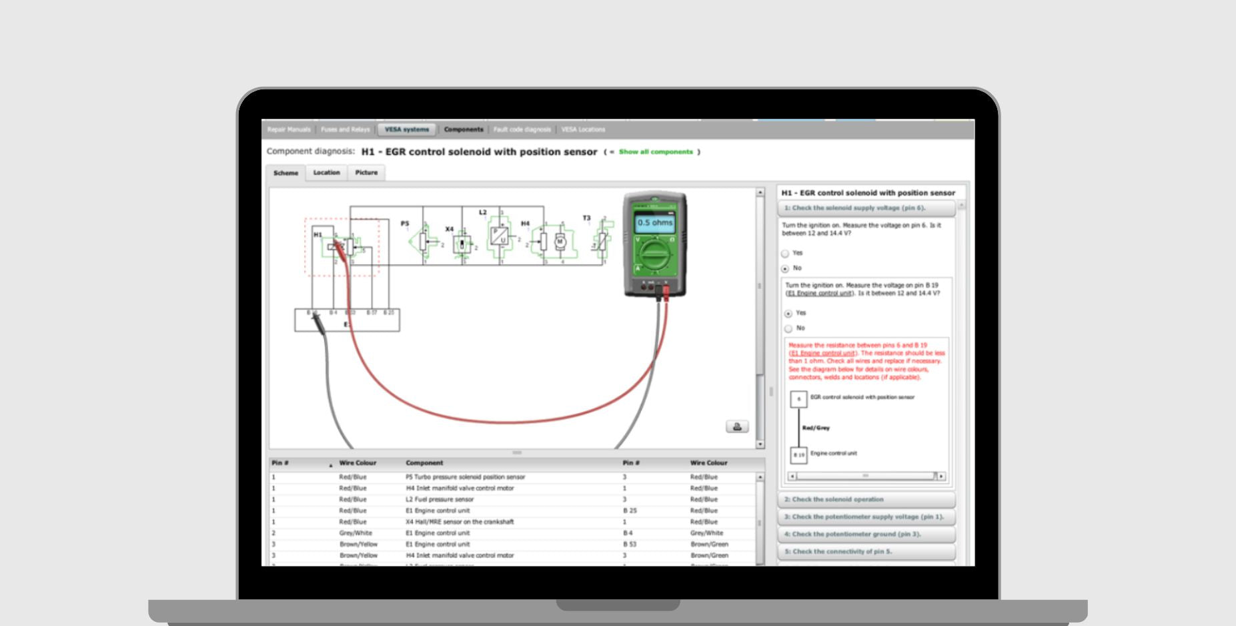Select the X4 crankshaft sensor symbol
Viewport: 1236px width, 626px height.
(462, 244)
